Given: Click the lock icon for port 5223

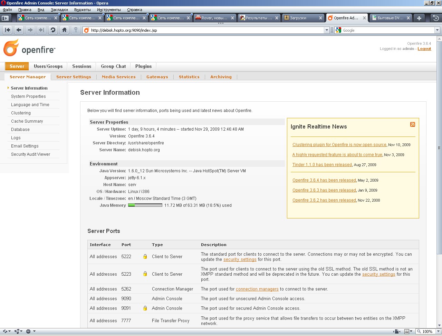Looking at the screenshot, I should [x=145, y=274].
